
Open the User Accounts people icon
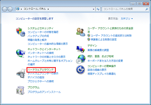(x=80, y=32)
